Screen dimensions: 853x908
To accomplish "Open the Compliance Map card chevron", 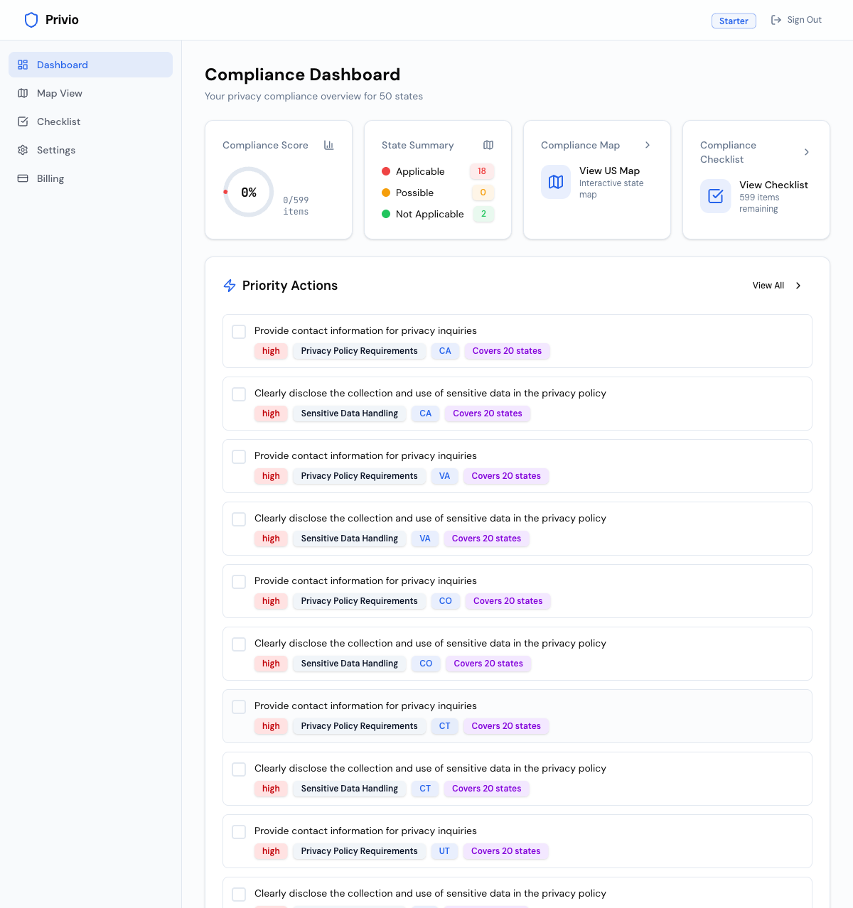I will point(648,145).
